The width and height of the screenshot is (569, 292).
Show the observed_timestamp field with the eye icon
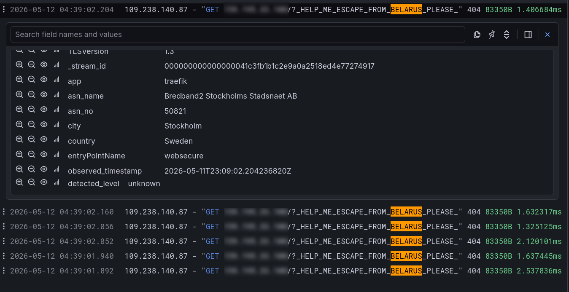(43, 169)
